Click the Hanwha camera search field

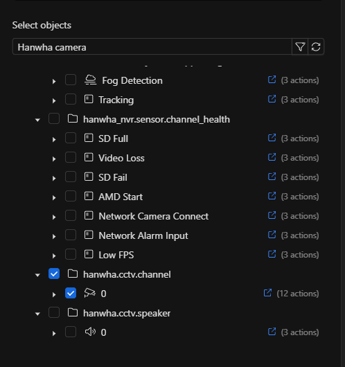[x=152, y=47]
